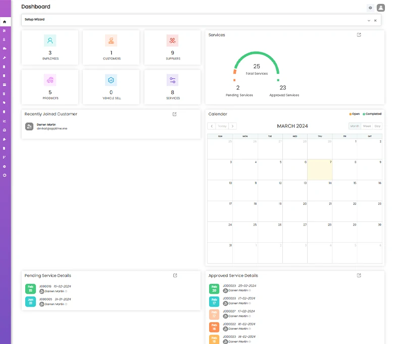The width and height of the screenshot is (394, 344).
Task: Open the credit card sidebar icon
Action: tap(4, 85)
